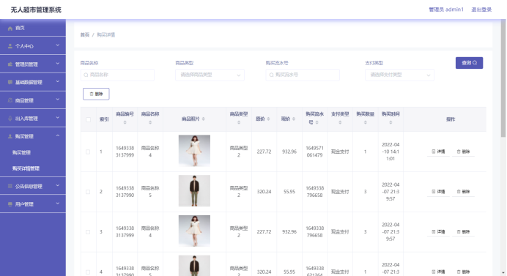The height and width of the screenshot is (276, 507).
Task: Tick the checkbox for row 1
Action: click(88, 152)
